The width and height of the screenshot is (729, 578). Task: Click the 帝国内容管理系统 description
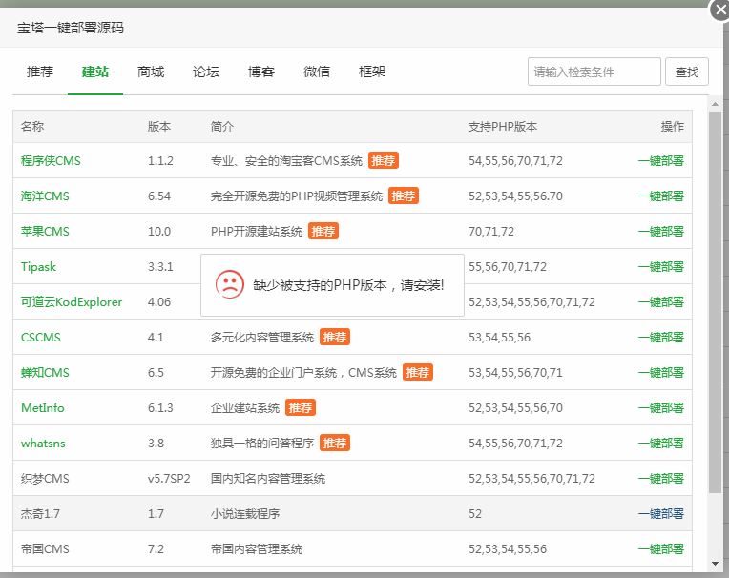[x=256, y=549]
